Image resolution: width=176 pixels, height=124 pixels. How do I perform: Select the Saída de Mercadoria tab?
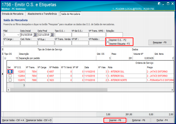click(x=71, y=14)
